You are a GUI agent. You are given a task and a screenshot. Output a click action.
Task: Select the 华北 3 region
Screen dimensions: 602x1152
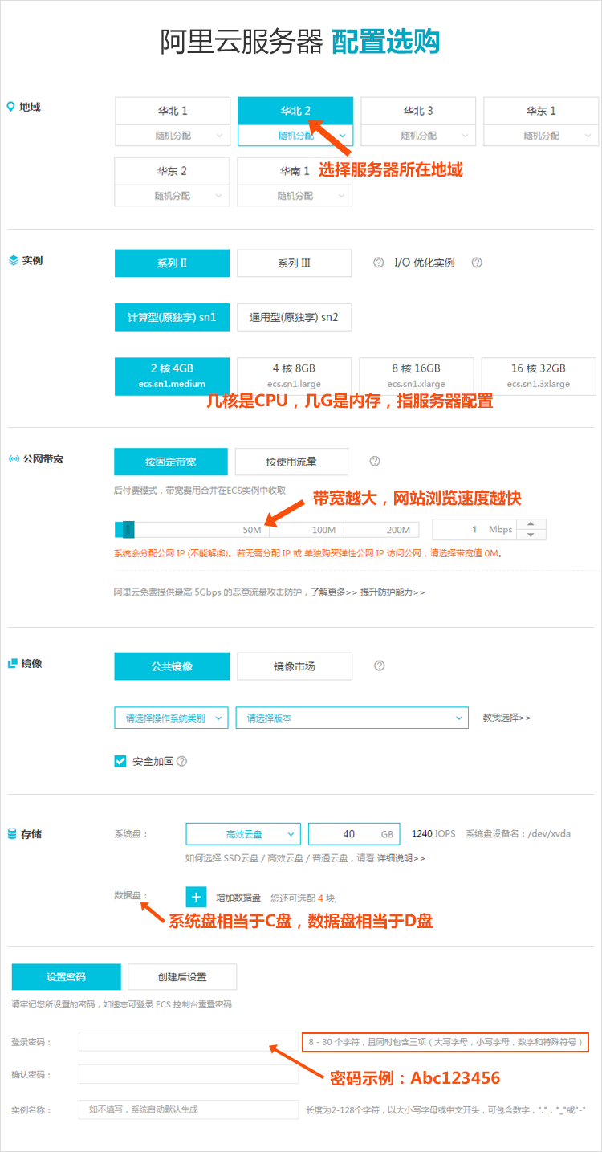coord(418,111)
